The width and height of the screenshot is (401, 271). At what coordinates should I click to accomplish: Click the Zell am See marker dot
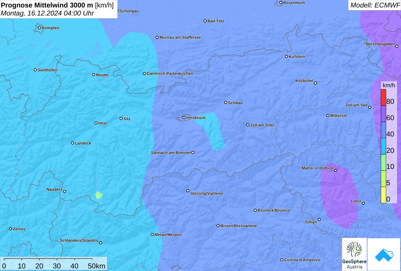click(x=370, y=108)
